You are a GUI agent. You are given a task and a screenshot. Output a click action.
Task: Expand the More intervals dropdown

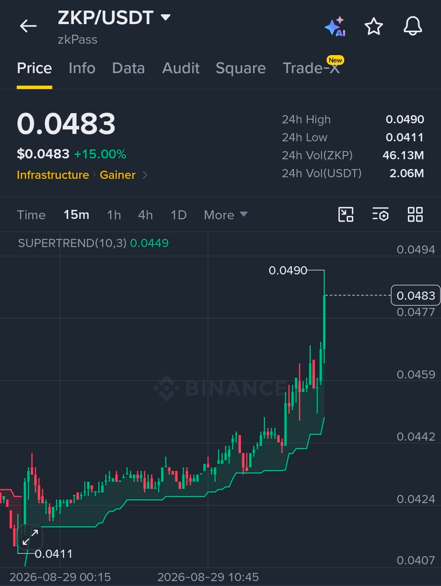(225, 215)
